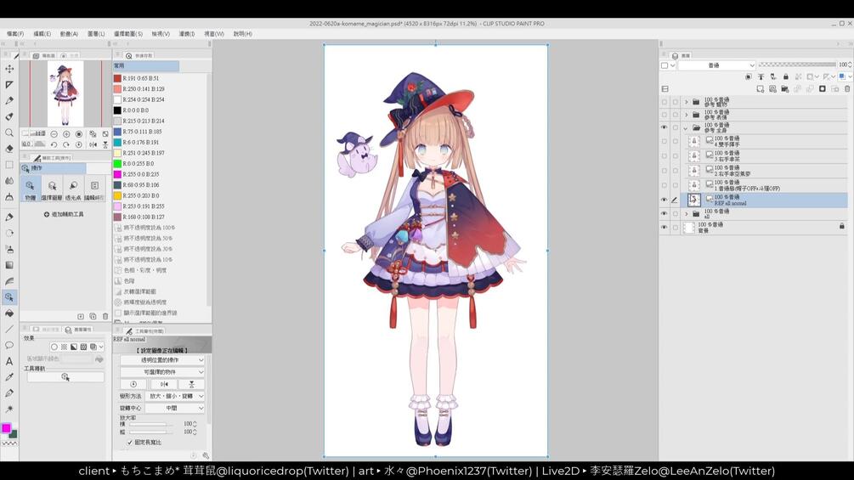Click the navigator preview thumbnail
Screen dimensions: 854x480
(65, 93)
